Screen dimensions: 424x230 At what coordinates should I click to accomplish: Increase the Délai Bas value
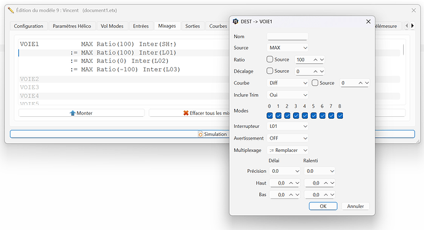click(x=291, y=195)
